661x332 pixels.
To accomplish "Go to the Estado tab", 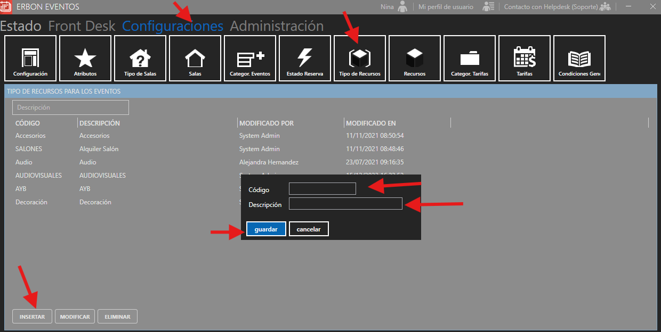I will [x=21, y=26].
